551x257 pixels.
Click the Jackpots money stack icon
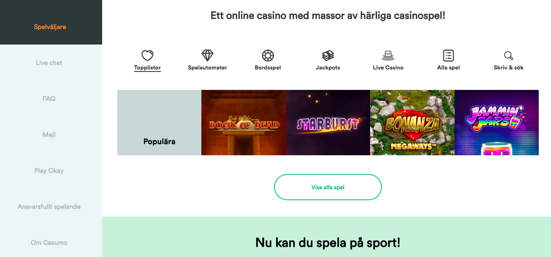pos(328,56)
